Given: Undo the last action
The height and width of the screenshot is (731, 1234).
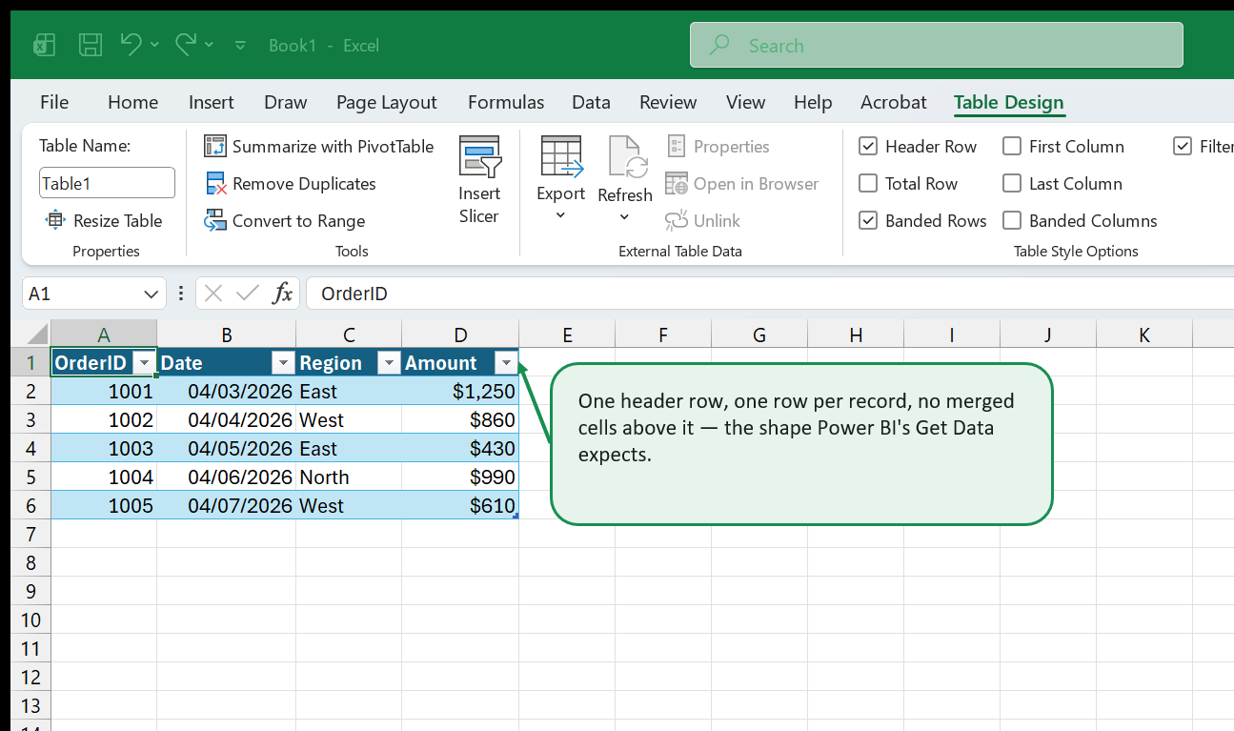Looking at the screenshot, I should pos(131,44).
